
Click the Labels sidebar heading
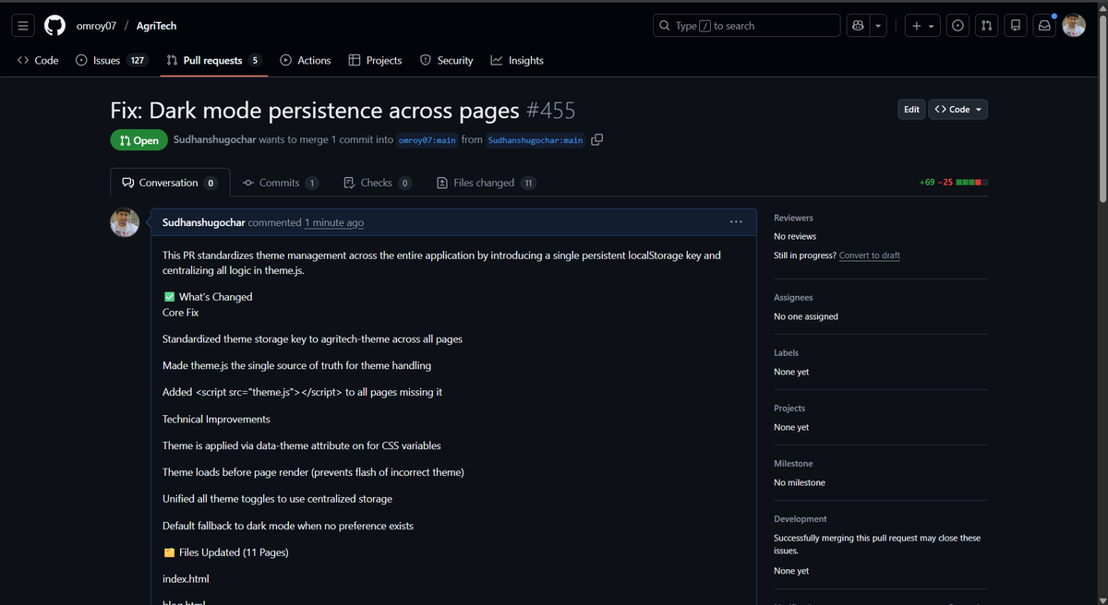tap(787, 353)
